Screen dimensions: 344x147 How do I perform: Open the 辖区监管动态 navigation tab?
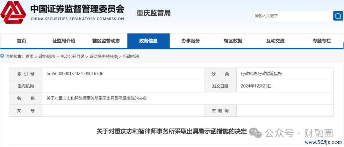tap(106, 40)
